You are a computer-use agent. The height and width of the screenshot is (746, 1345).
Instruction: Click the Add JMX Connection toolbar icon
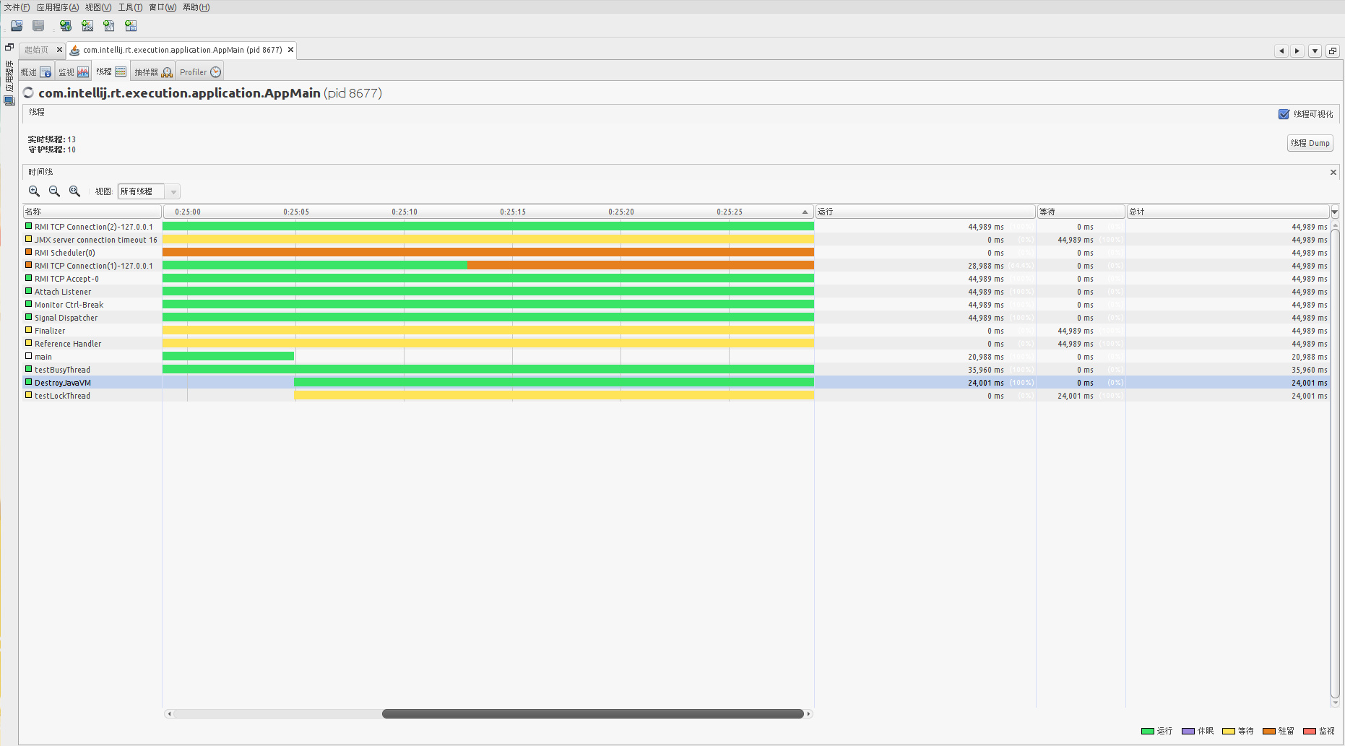point(87,26)
